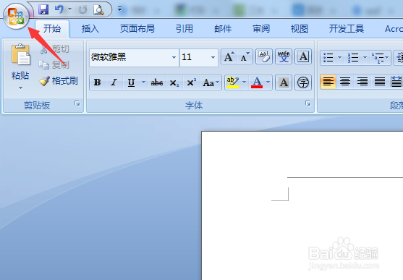
Task: Toggle superscript formatting
Action: point(192,82)
